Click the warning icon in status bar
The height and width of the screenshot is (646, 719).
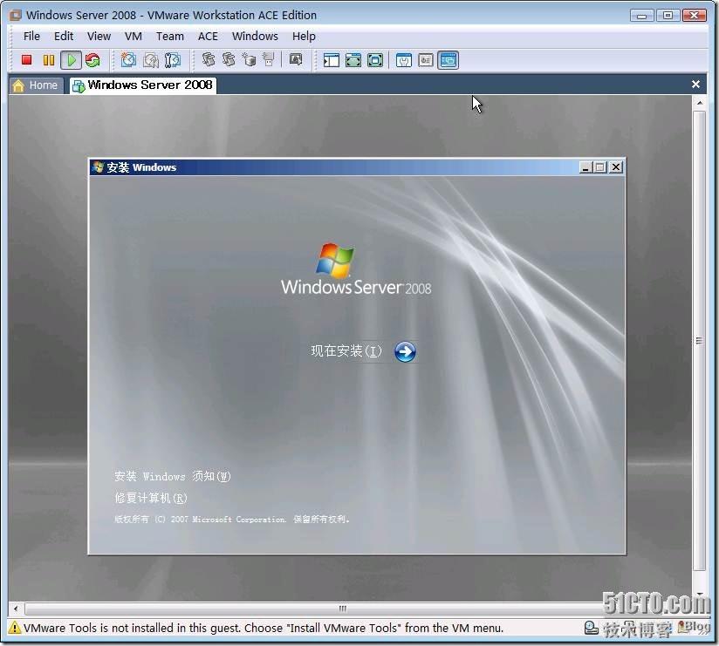(15, 627)
